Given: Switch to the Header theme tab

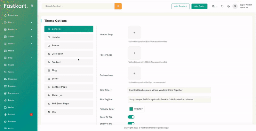Looking at the screenshot, I should tap(69, 37).
